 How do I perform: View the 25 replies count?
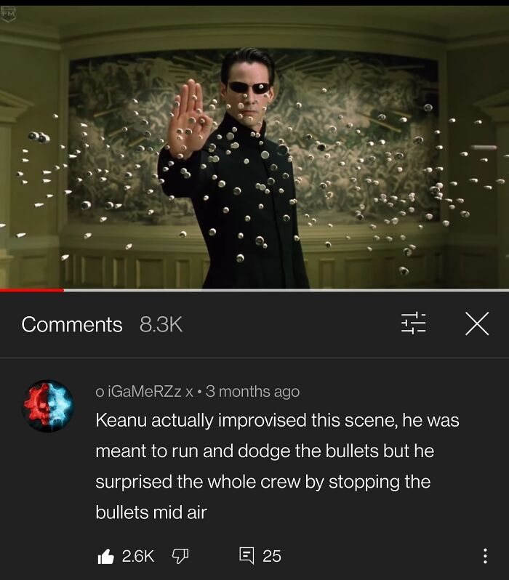(272, 556)
